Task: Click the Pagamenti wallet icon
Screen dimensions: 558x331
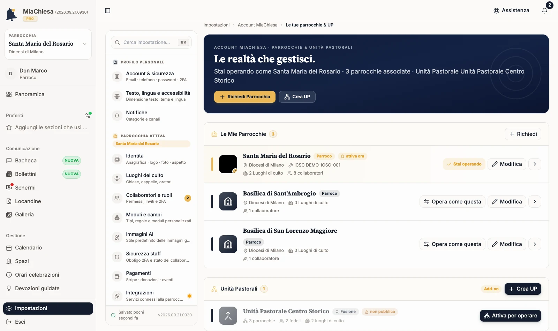Action: point(117,277)
